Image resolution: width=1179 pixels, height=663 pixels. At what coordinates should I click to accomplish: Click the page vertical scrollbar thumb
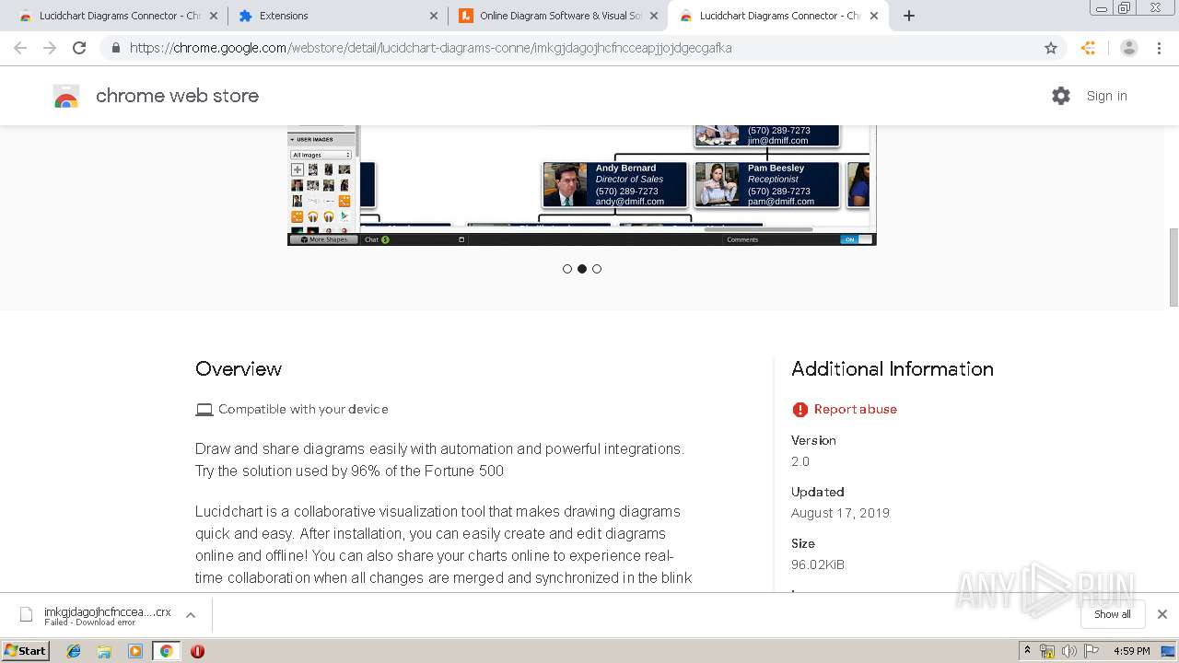coord(1173,267)
